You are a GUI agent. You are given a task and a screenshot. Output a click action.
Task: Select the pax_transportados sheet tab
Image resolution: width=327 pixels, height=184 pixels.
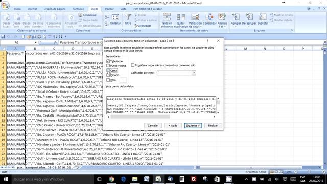click(44, 167)
